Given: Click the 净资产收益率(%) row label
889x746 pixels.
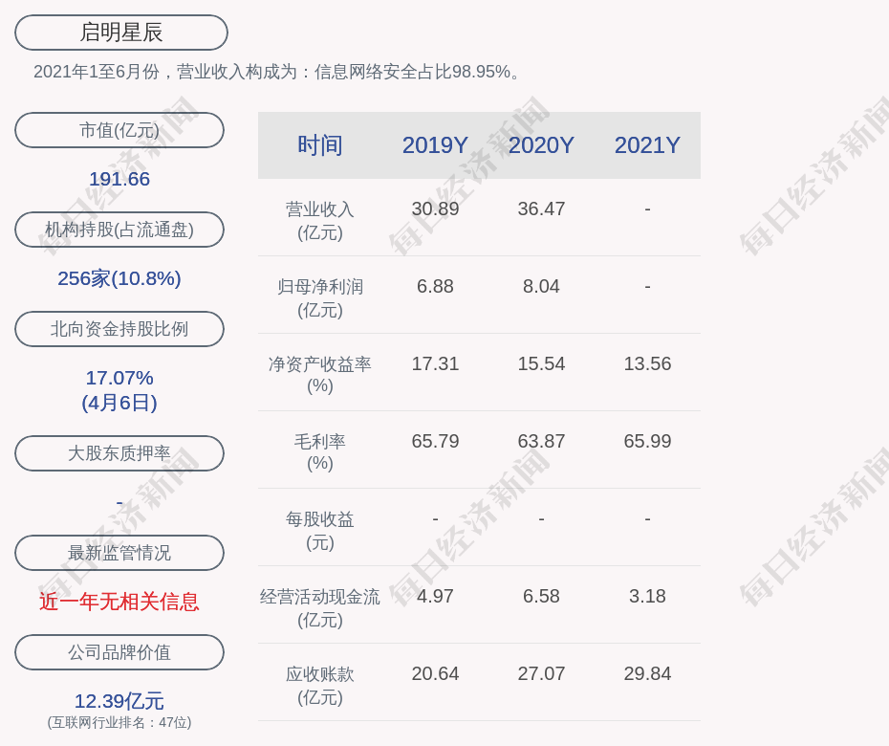Looking at the screenshot, I should (320, 375).
